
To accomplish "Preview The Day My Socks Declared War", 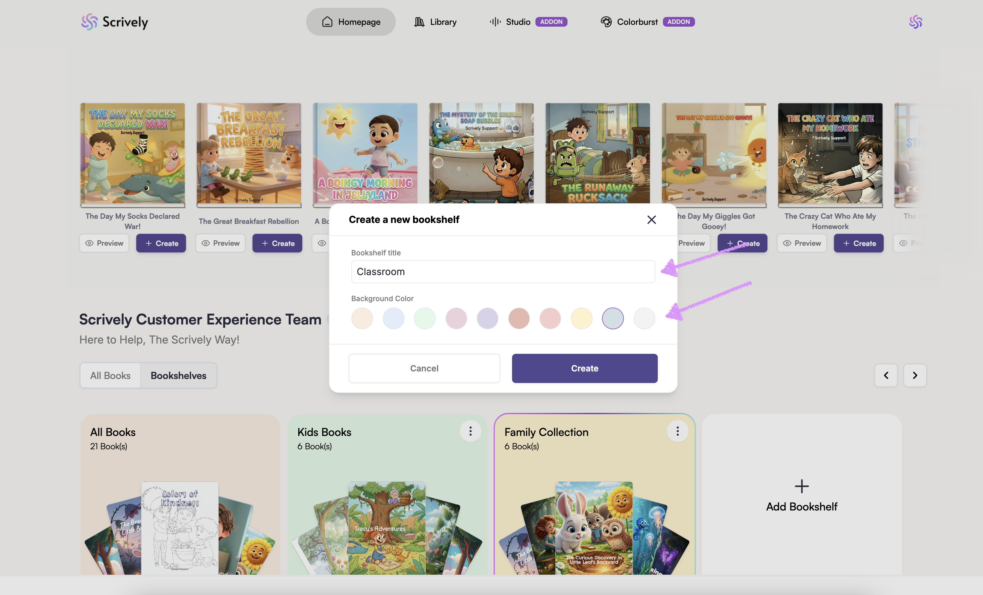I will coord(104,243).
